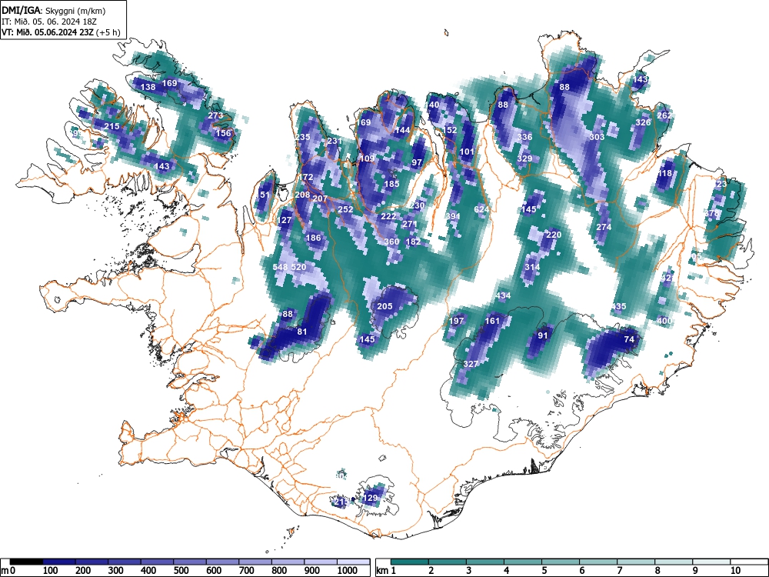Click the visibility value 161 on the map
This screenshot has height=577, width=769.
click(492, 321)
